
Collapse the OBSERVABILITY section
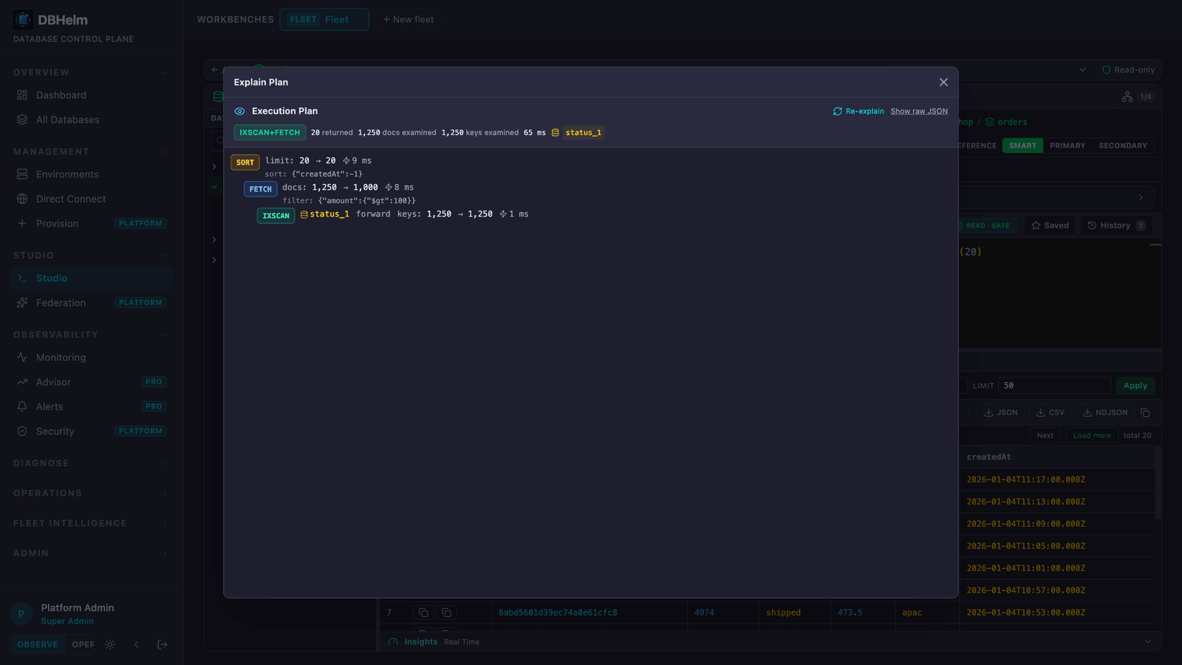(x=92, y=335)
